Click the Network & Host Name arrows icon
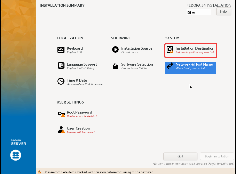Viewport: 236px width, 174px height. [170, 66]
